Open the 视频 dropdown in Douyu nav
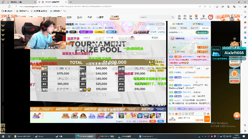 (x=69, y=17)
